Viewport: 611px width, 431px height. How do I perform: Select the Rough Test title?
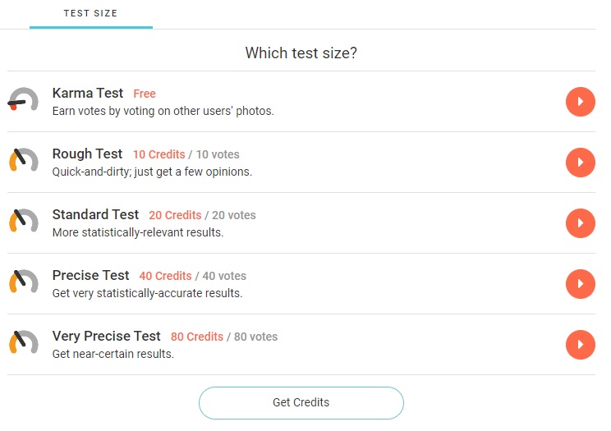[87, 154]
